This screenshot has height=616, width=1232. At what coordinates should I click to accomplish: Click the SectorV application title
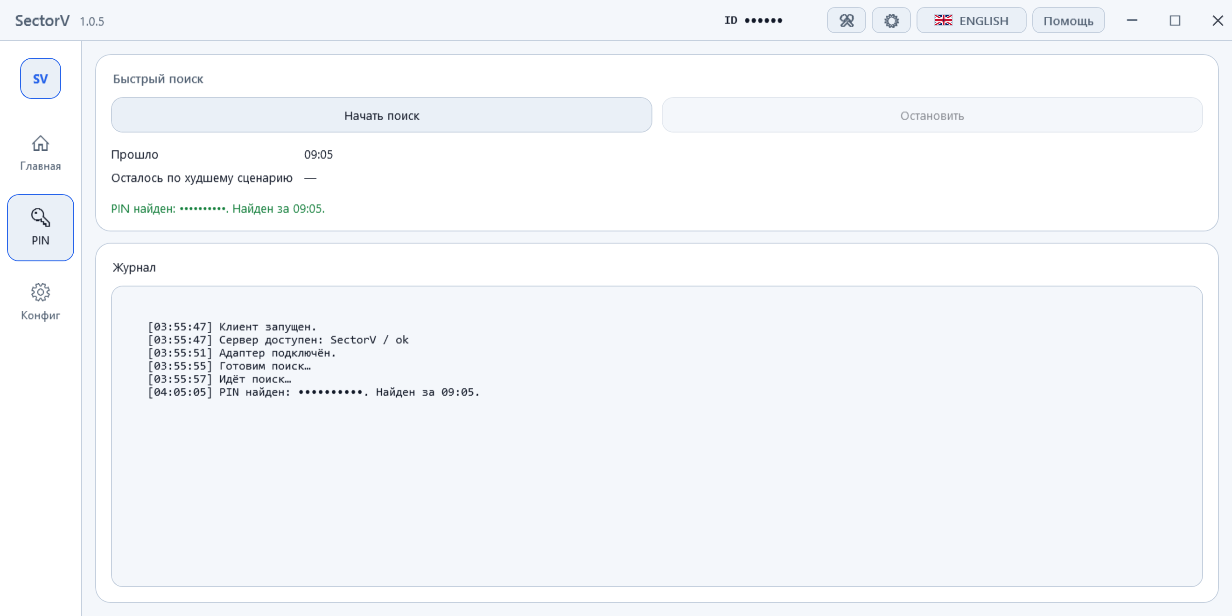[42, 21]
